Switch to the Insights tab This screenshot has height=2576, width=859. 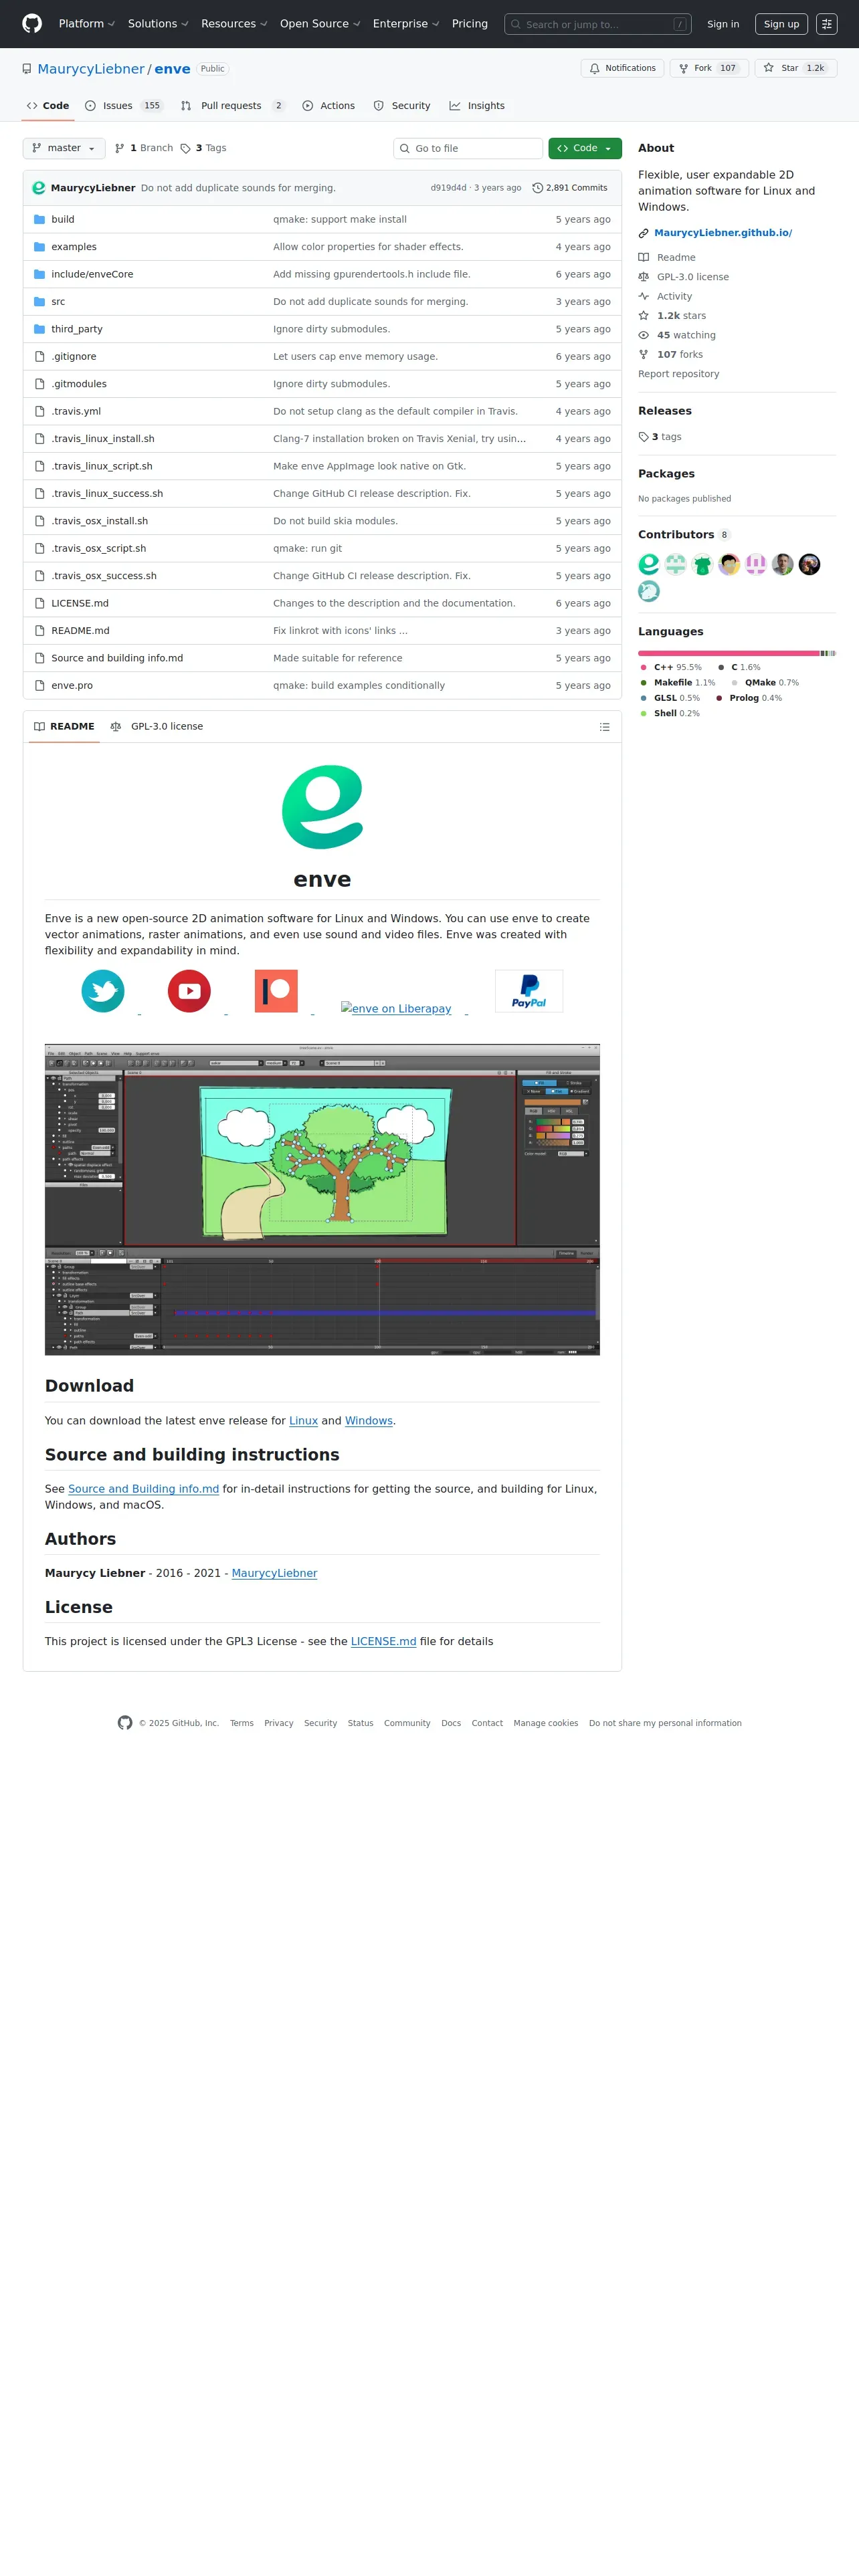point(477,106)
